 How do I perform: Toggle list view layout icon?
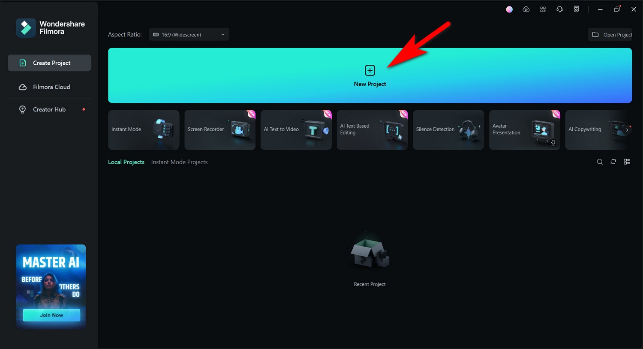[x=627, y=162]
